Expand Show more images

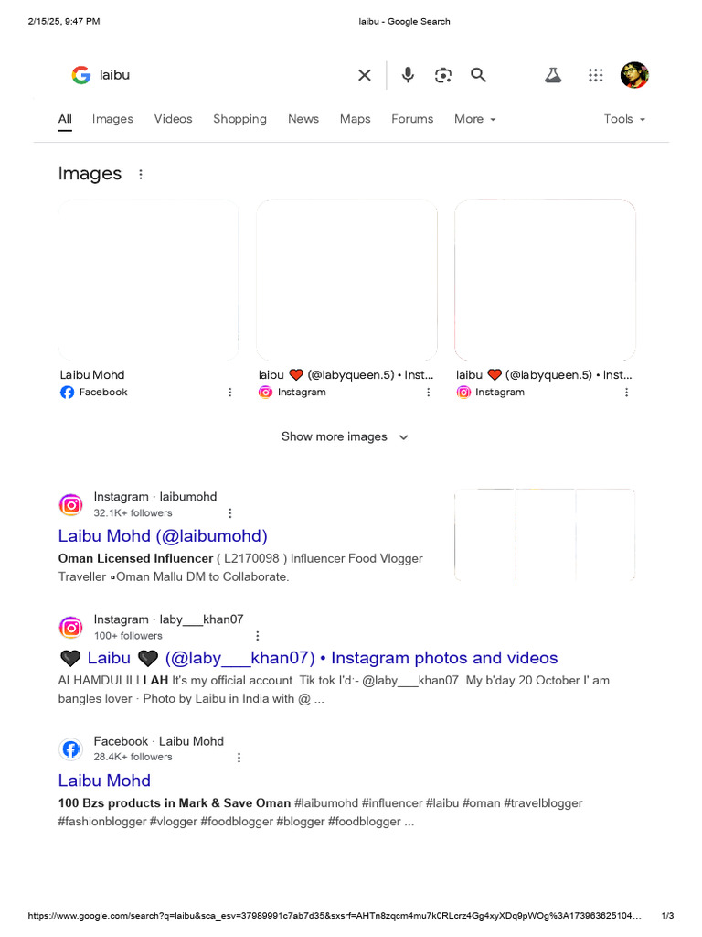point(345,437)
